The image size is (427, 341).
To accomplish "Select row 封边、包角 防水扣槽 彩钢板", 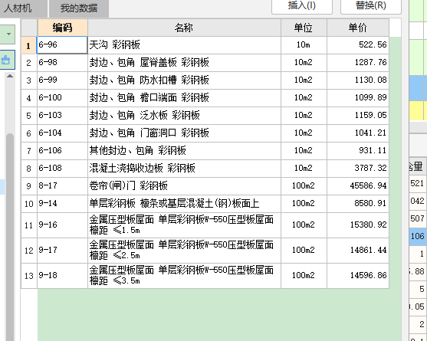I will pos(184,80).
